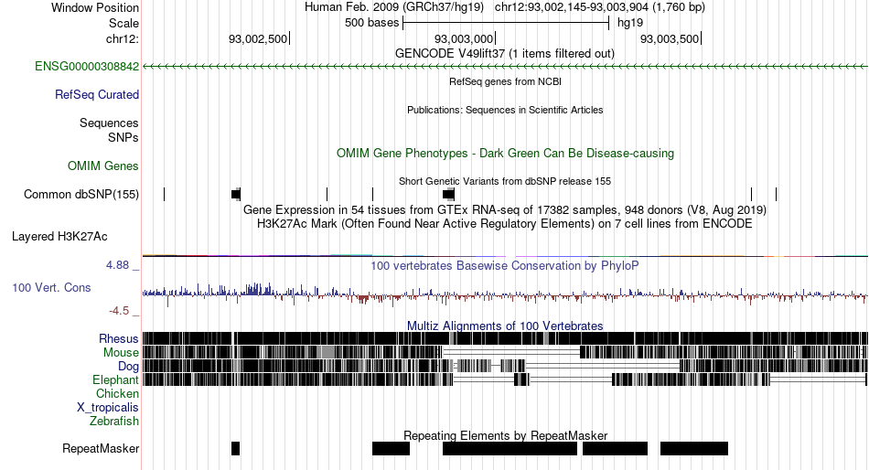This screenshot has height=470, width=869.
Task: Click the rightmost RepeatMasker block
Action: click(694, 448)
